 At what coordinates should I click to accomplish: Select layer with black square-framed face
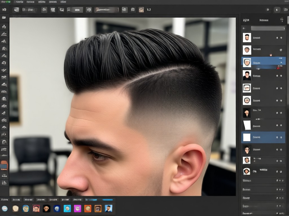point(263,88)
